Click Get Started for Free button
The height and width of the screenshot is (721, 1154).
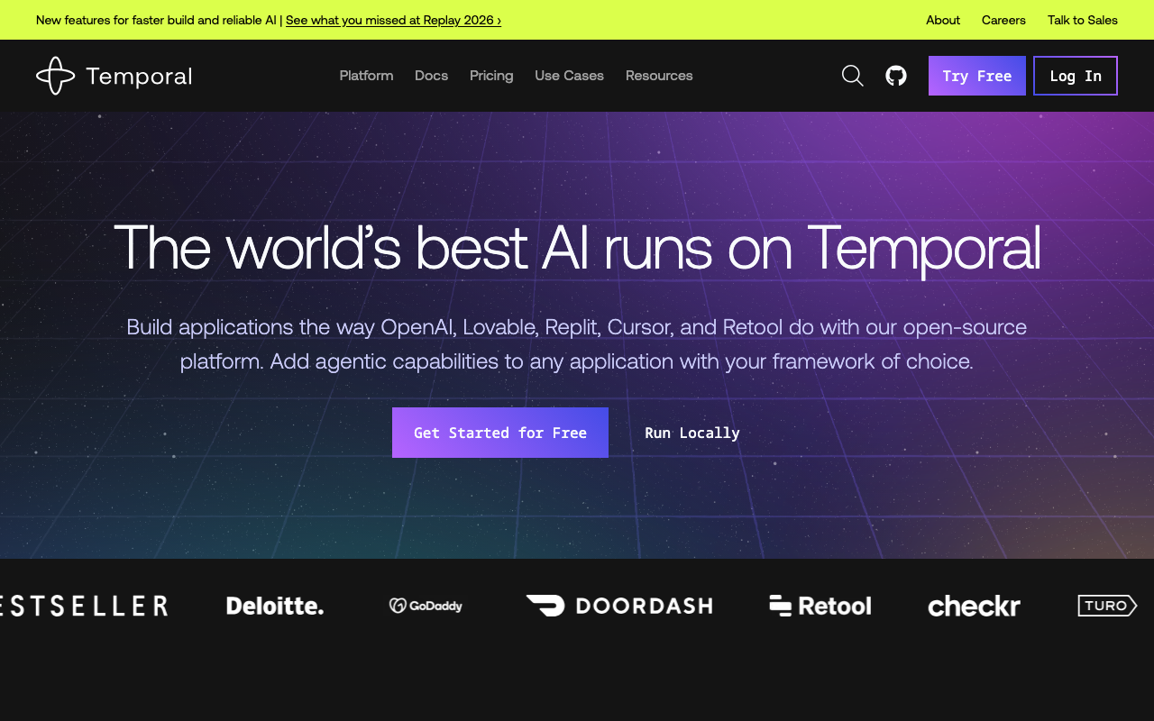pos(500,433)
